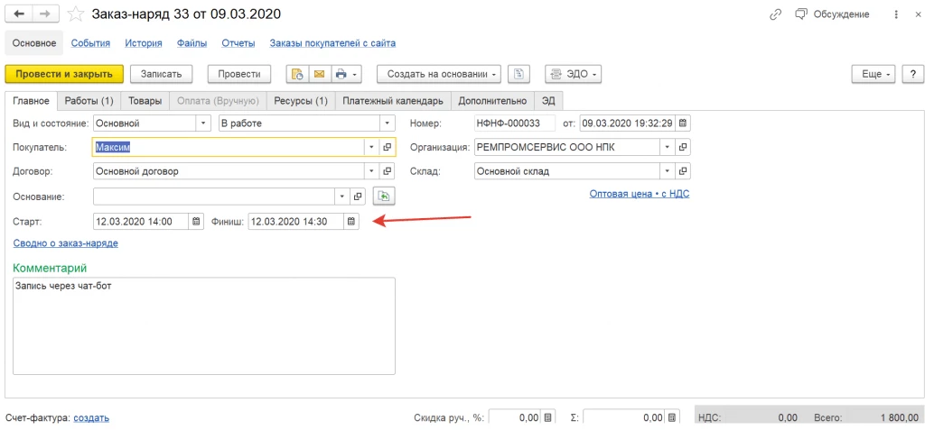Image resolution: width=925 pixels, height=430 pixels.
Task: Open Основание record with open icon
Action: click(358, 197)
